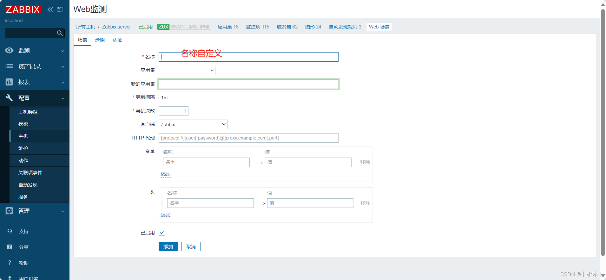Click the ZBX availability badge

pyautogui.click(x=163, y=27)
